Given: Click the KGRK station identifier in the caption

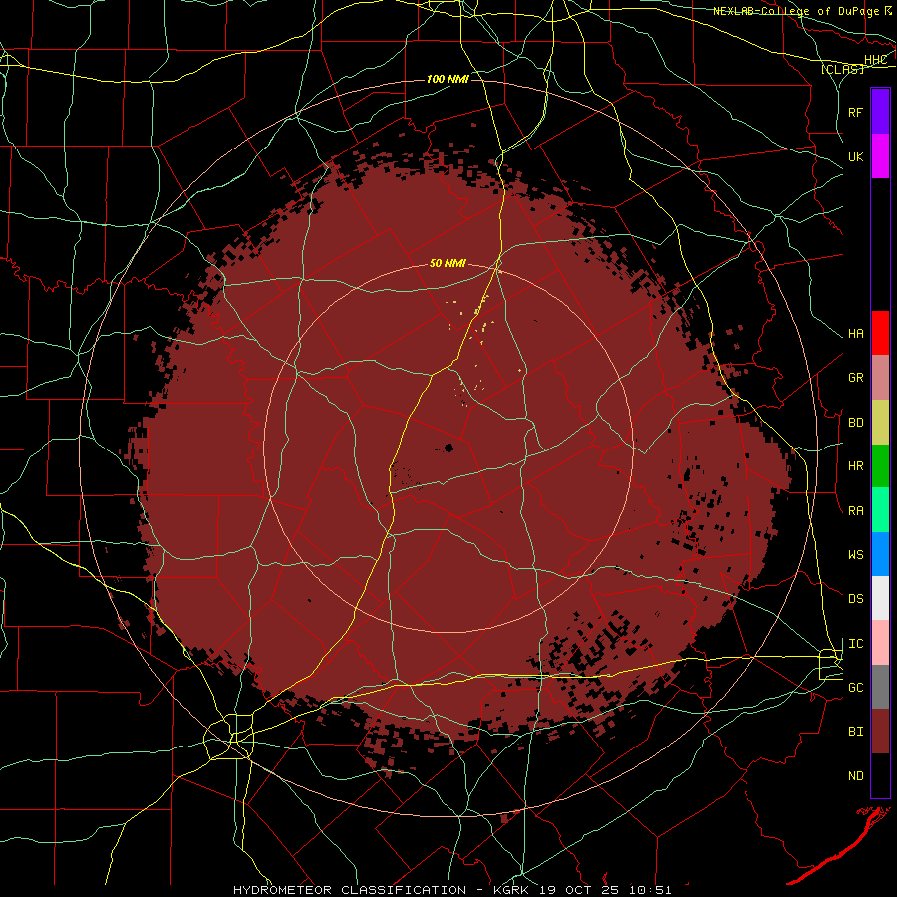Looking at the screenshot, I should 512,890.
